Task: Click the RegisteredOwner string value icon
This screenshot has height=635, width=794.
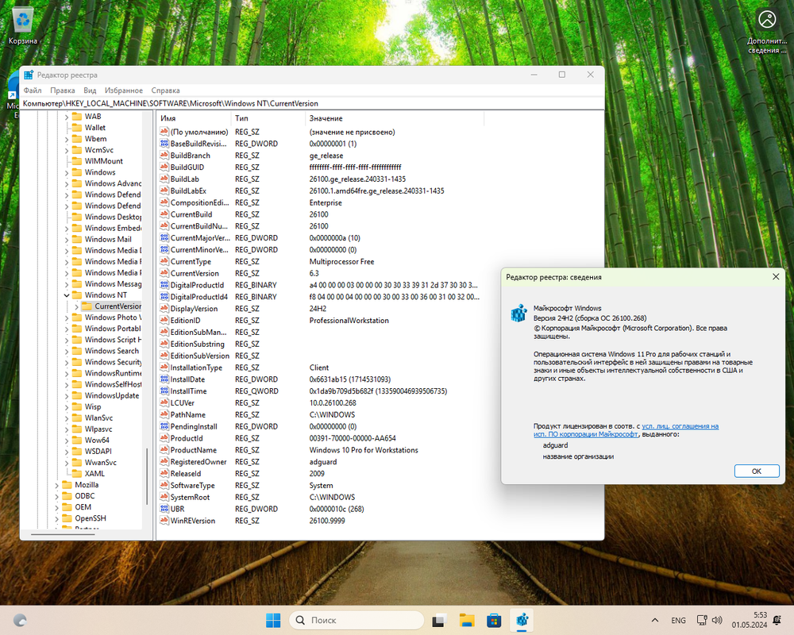Action: pos(164,462)
